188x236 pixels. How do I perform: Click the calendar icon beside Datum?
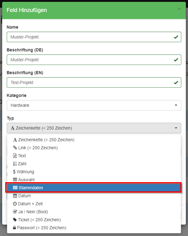coord(15,196)
